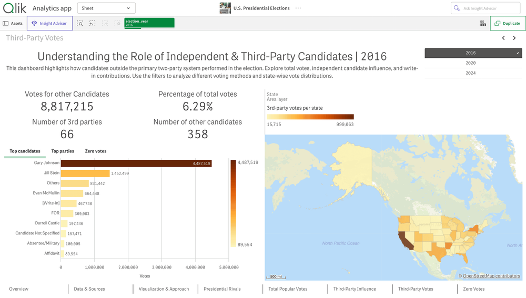Step back in selections
This screenshot has width=526, height=298.
pos(93,24)
